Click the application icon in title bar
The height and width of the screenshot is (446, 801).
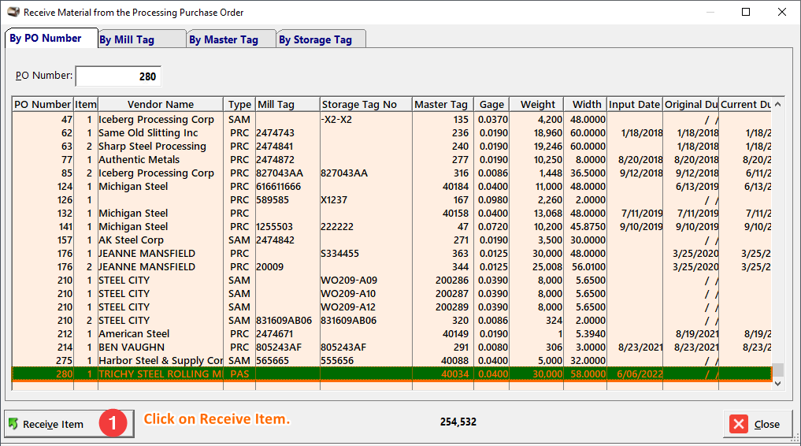click(13, 12)
